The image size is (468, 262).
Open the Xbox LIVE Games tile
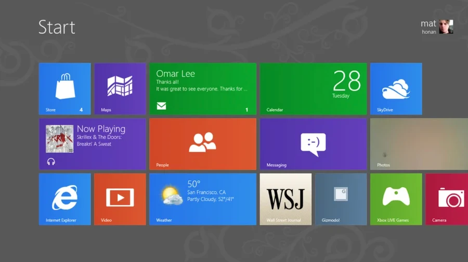(396, 199)
